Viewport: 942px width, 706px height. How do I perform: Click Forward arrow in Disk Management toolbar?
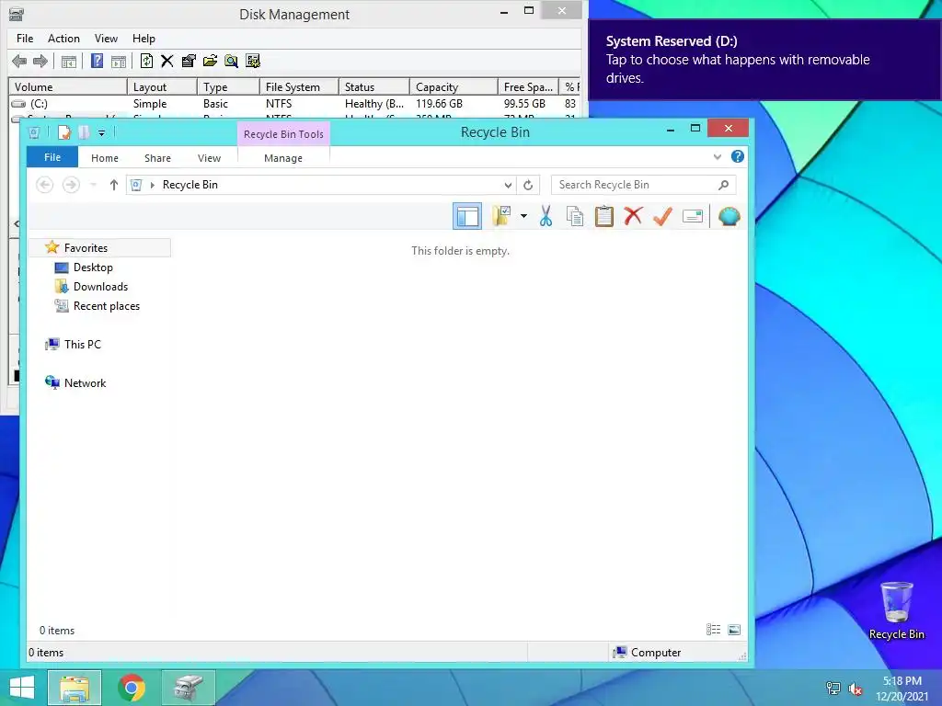click(40, 61)
